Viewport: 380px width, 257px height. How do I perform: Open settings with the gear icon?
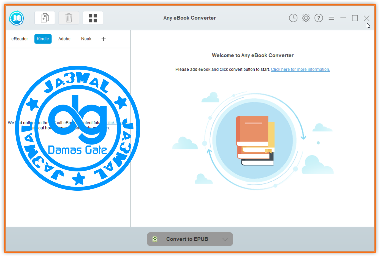tap(306, 18)
